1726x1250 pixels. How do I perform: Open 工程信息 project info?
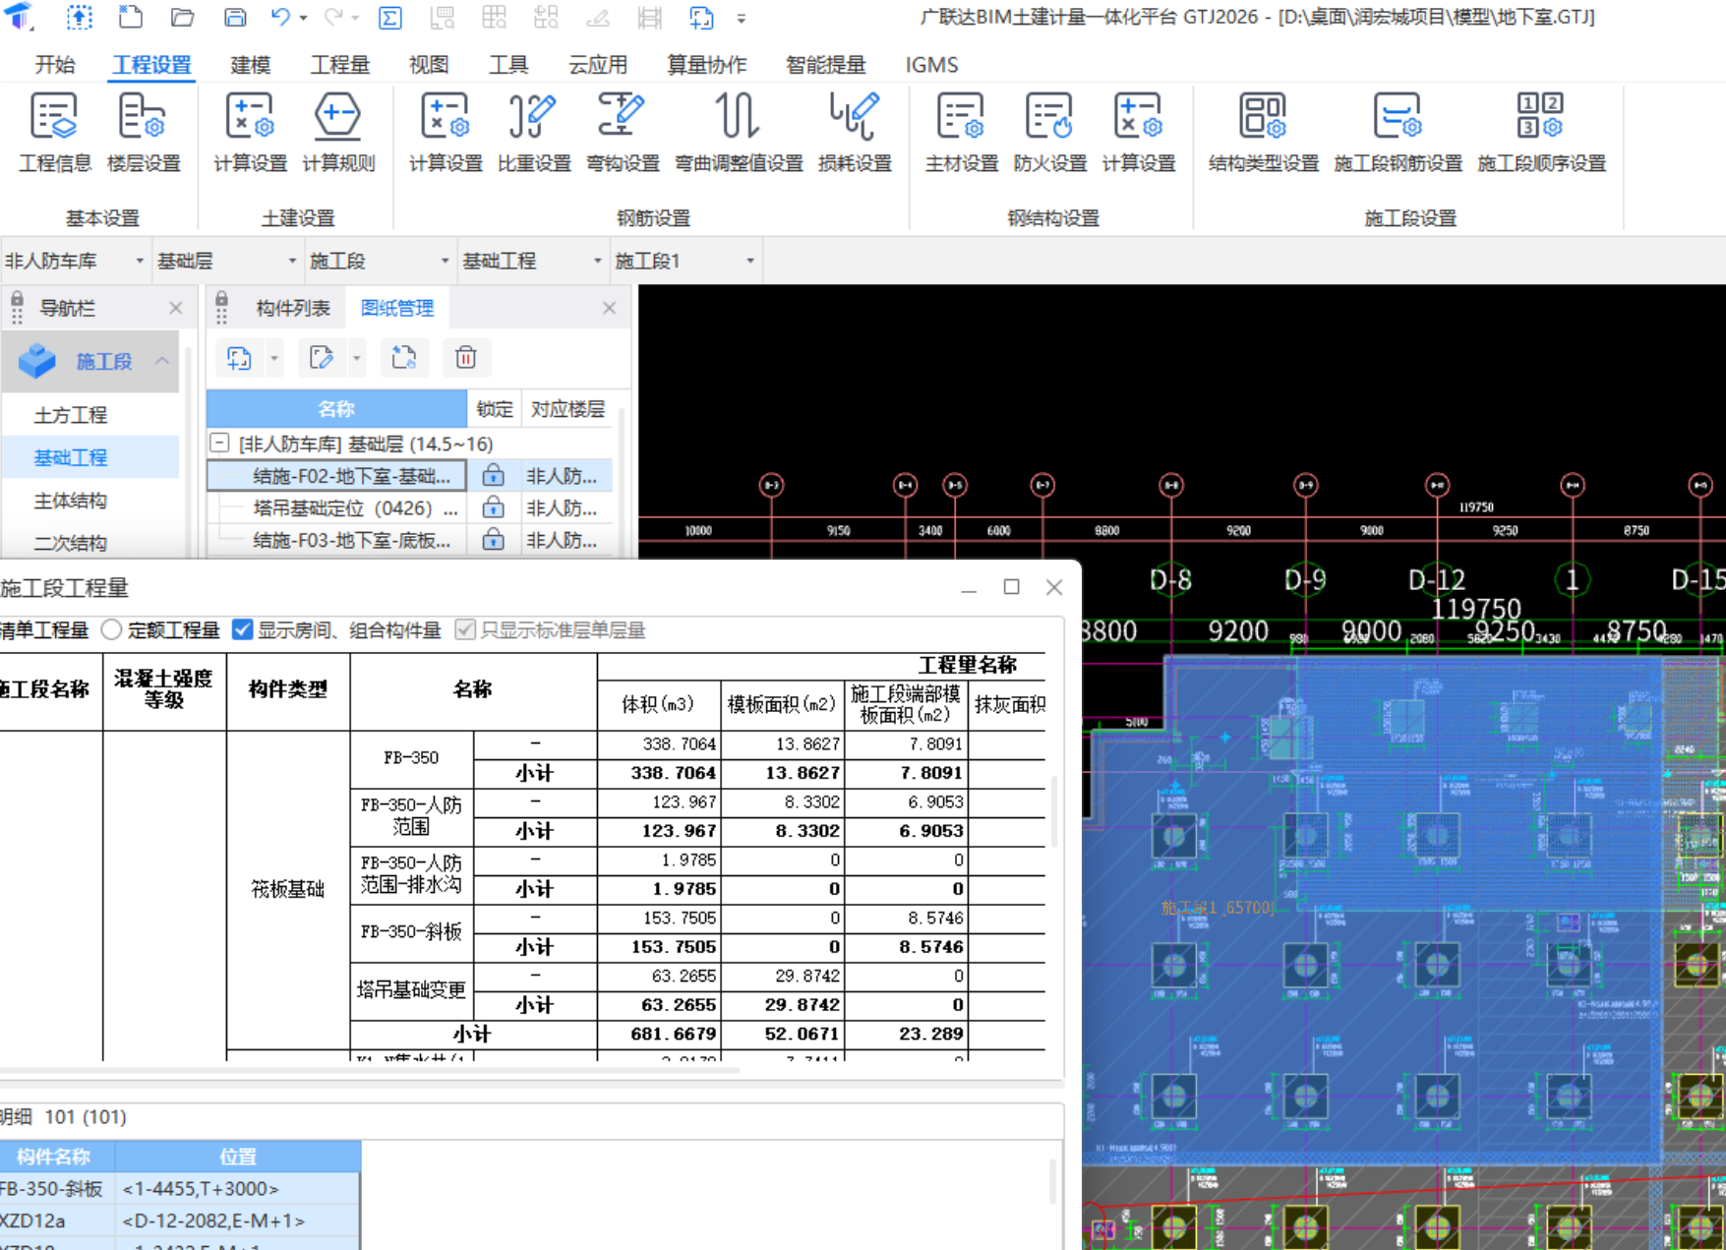pos(54,133)
